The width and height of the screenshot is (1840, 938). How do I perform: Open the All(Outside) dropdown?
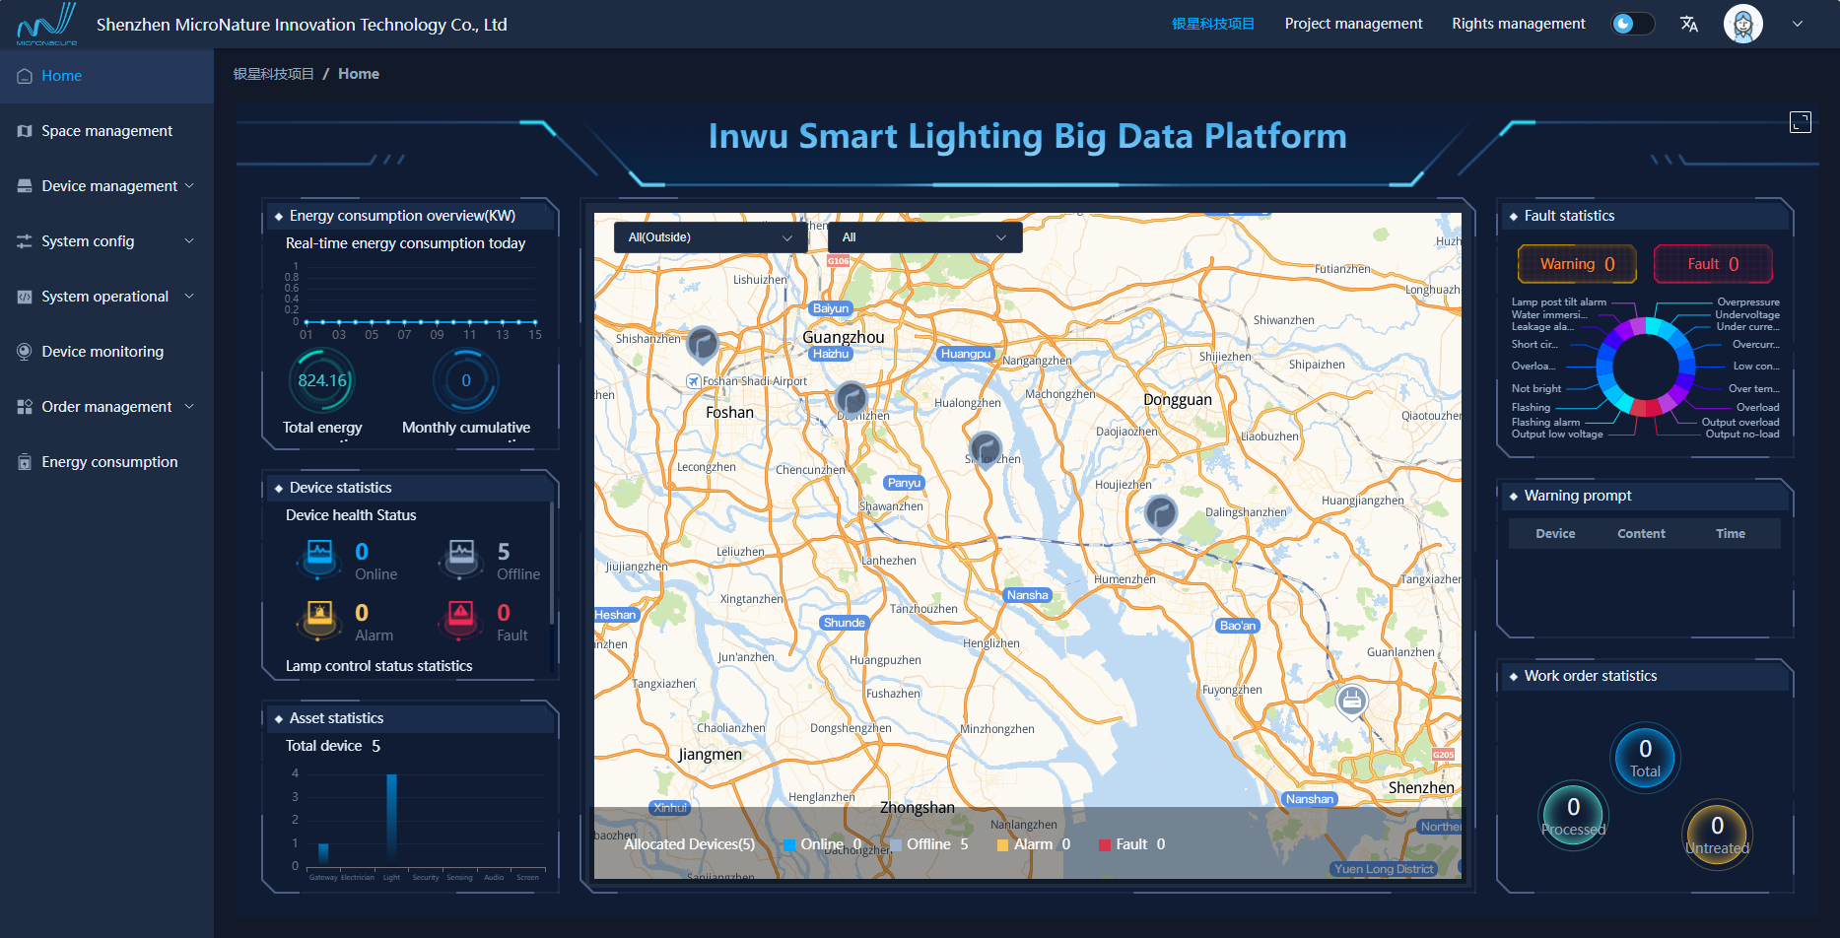710,237
